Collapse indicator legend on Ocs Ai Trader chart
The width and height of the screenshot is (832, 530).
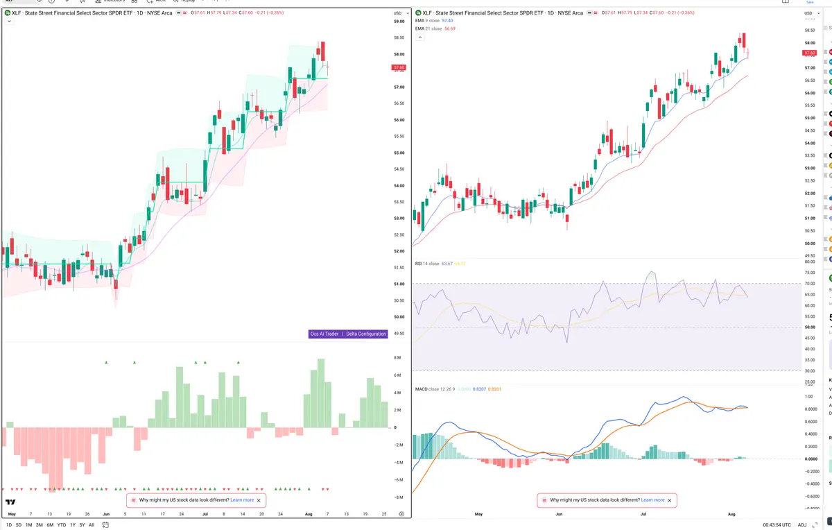tap(8, 22)
